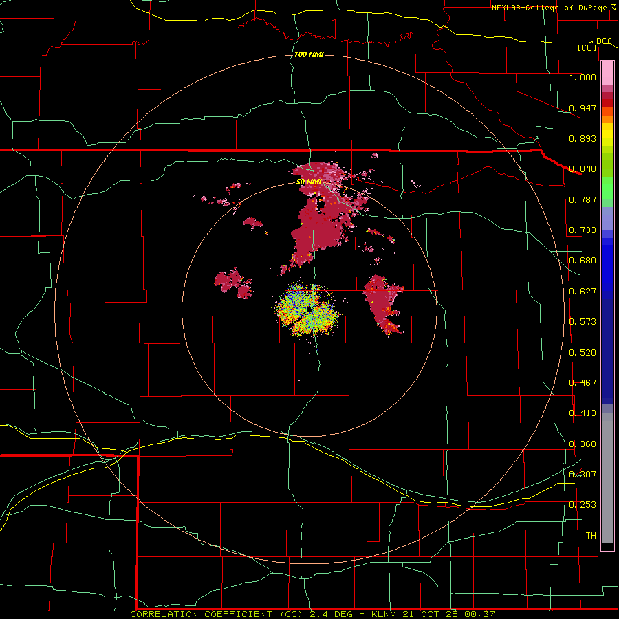
Task: Click the 0.360 scale value
Action: tap(583, 444)
